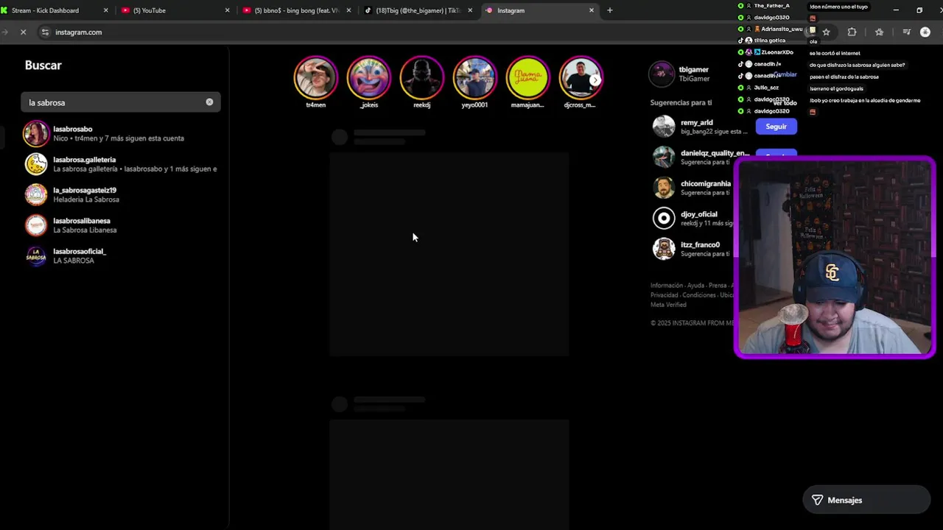This screenshot has height=530, width=943.
Task: Open the browser extensions puzzle icon
Action: coord(852,32)
